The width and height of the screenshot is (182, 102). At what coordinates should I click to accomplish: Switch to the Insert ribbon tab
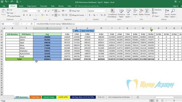21,6
